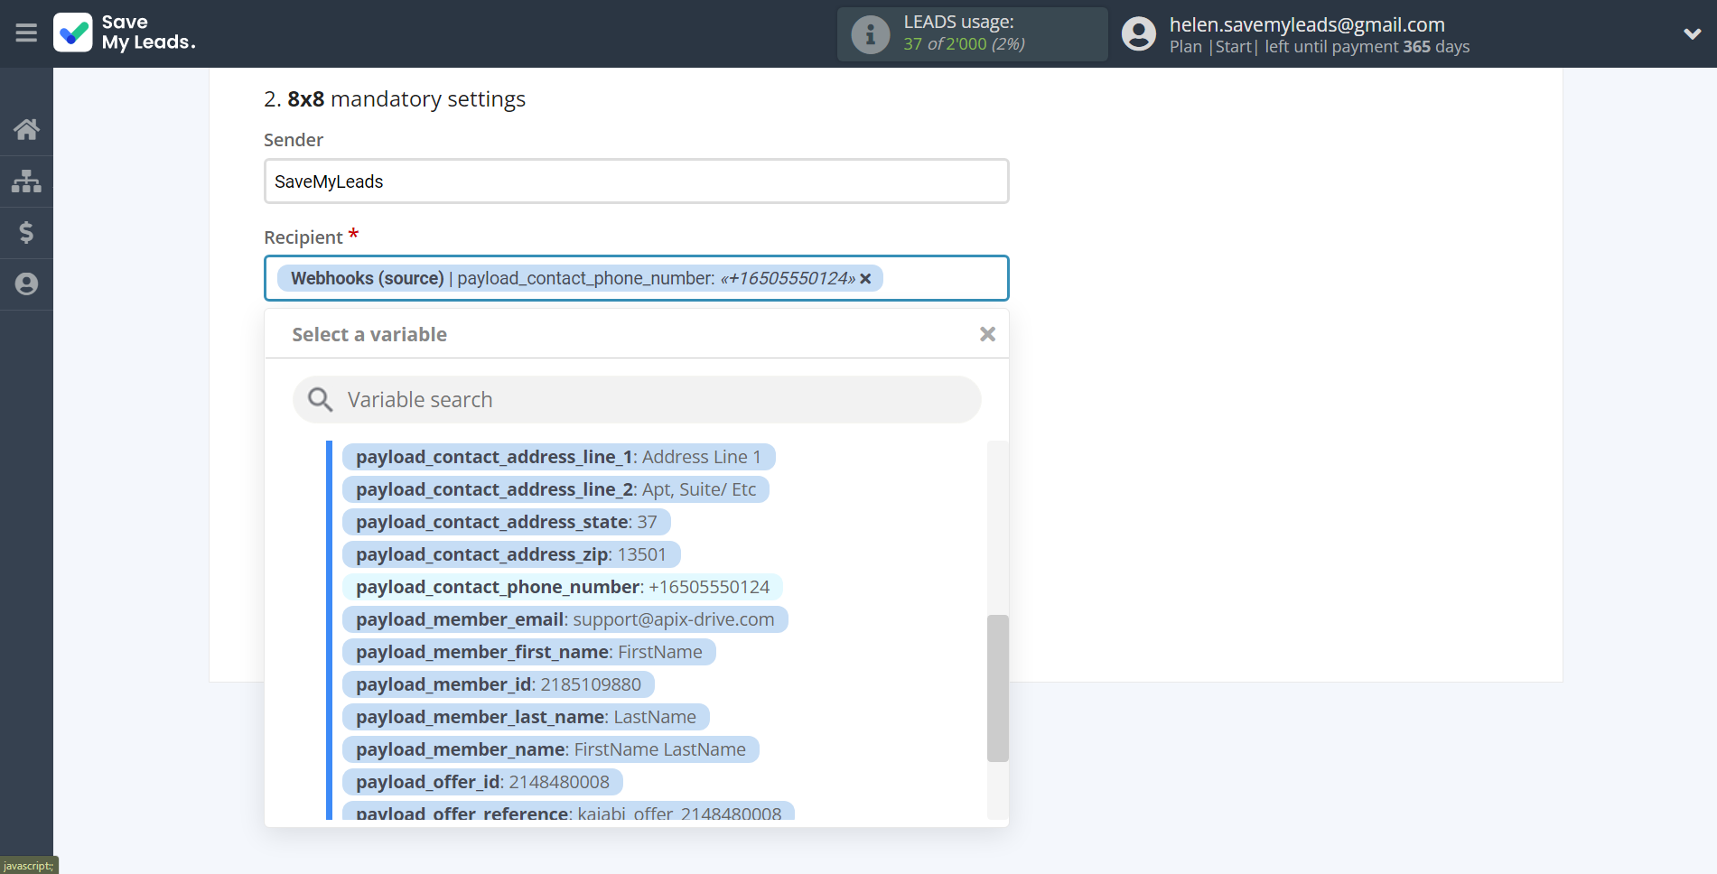This screenshot has width=1717, height=874.
Task: Select payload_member_name variable
Action: 550,749
